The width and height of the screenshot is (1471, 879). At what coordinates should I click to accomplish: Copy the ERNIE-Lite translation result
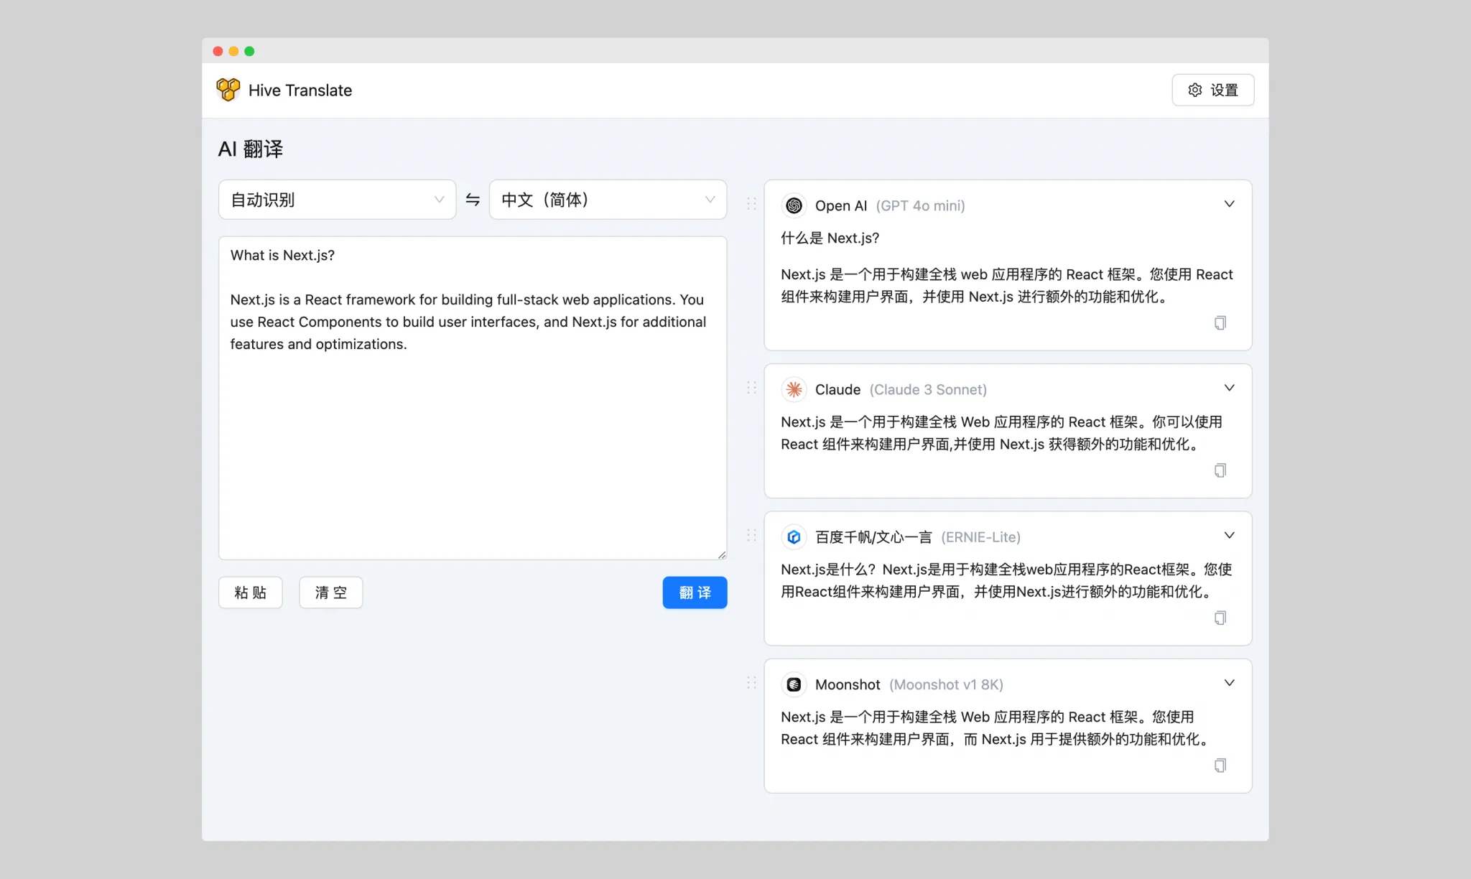[1220, 618]
